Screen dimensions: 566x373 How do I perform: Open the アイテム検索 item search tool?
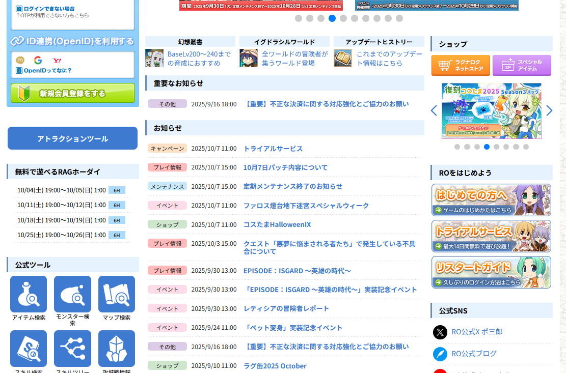click(x=29, y=294)
